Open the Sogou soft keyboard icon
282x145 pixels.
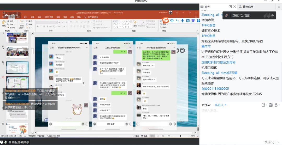click(188, 21)
